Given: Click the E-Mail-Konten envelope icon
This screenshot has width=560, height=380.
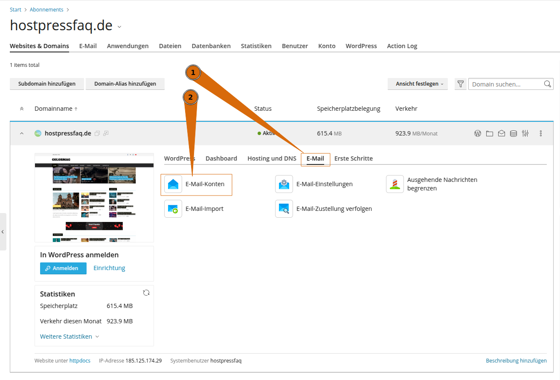Looking at the screenshot, I should (x=173, y=184).
